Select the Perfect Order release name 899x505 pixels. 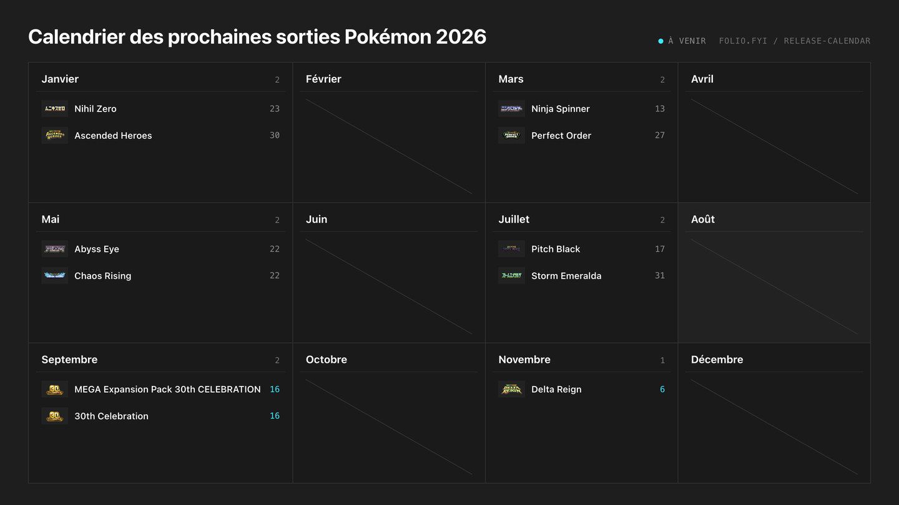click(561, 135)
